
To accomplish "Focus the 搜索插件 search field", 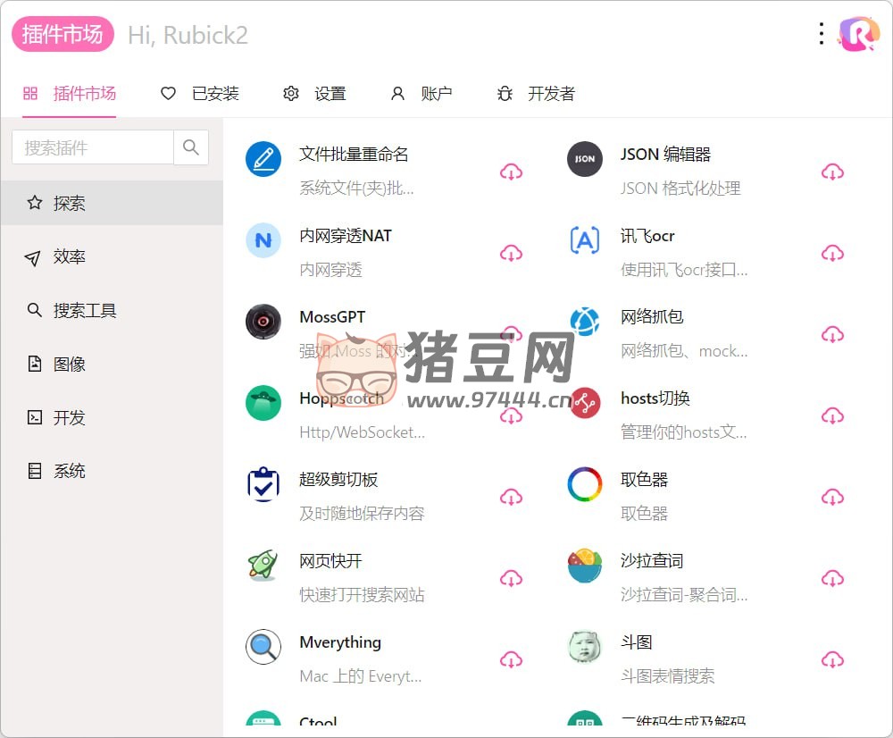I will (x=92, y=147).
